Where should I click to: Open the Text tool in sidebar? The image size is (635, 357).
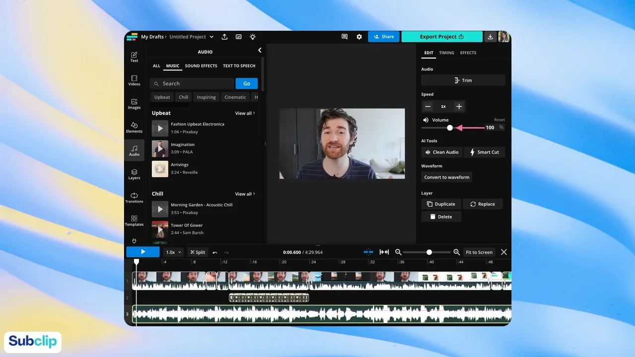(134, 57)
